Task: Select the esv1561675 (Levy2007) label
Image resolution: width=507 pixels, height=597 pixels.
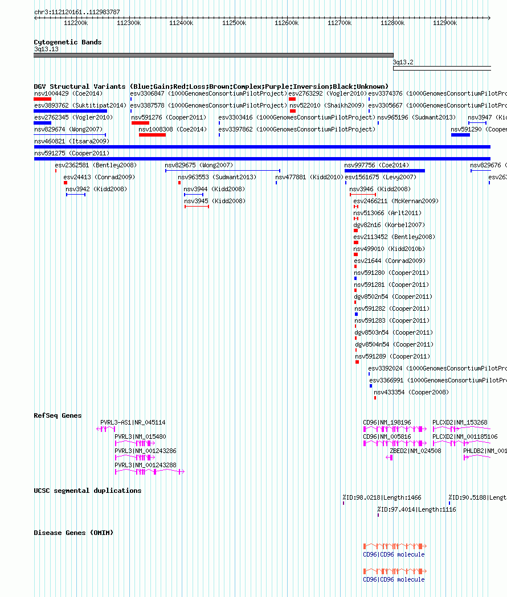Action: [381, 177]
